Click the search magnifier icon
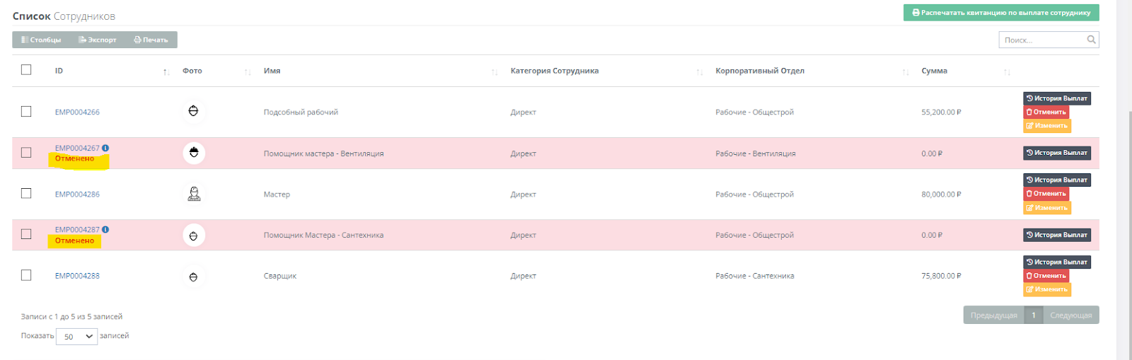 [1091, 40]
